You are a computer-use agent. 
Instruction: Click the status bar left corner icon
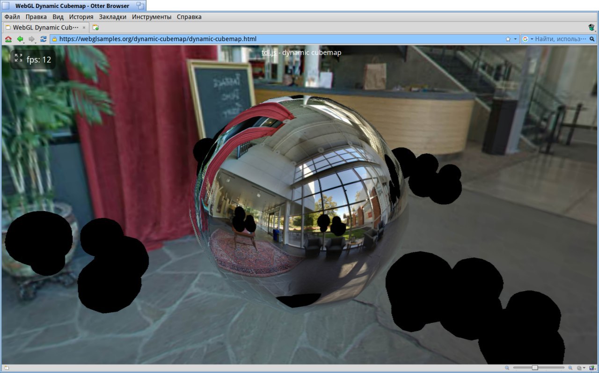tap(7, 368)
